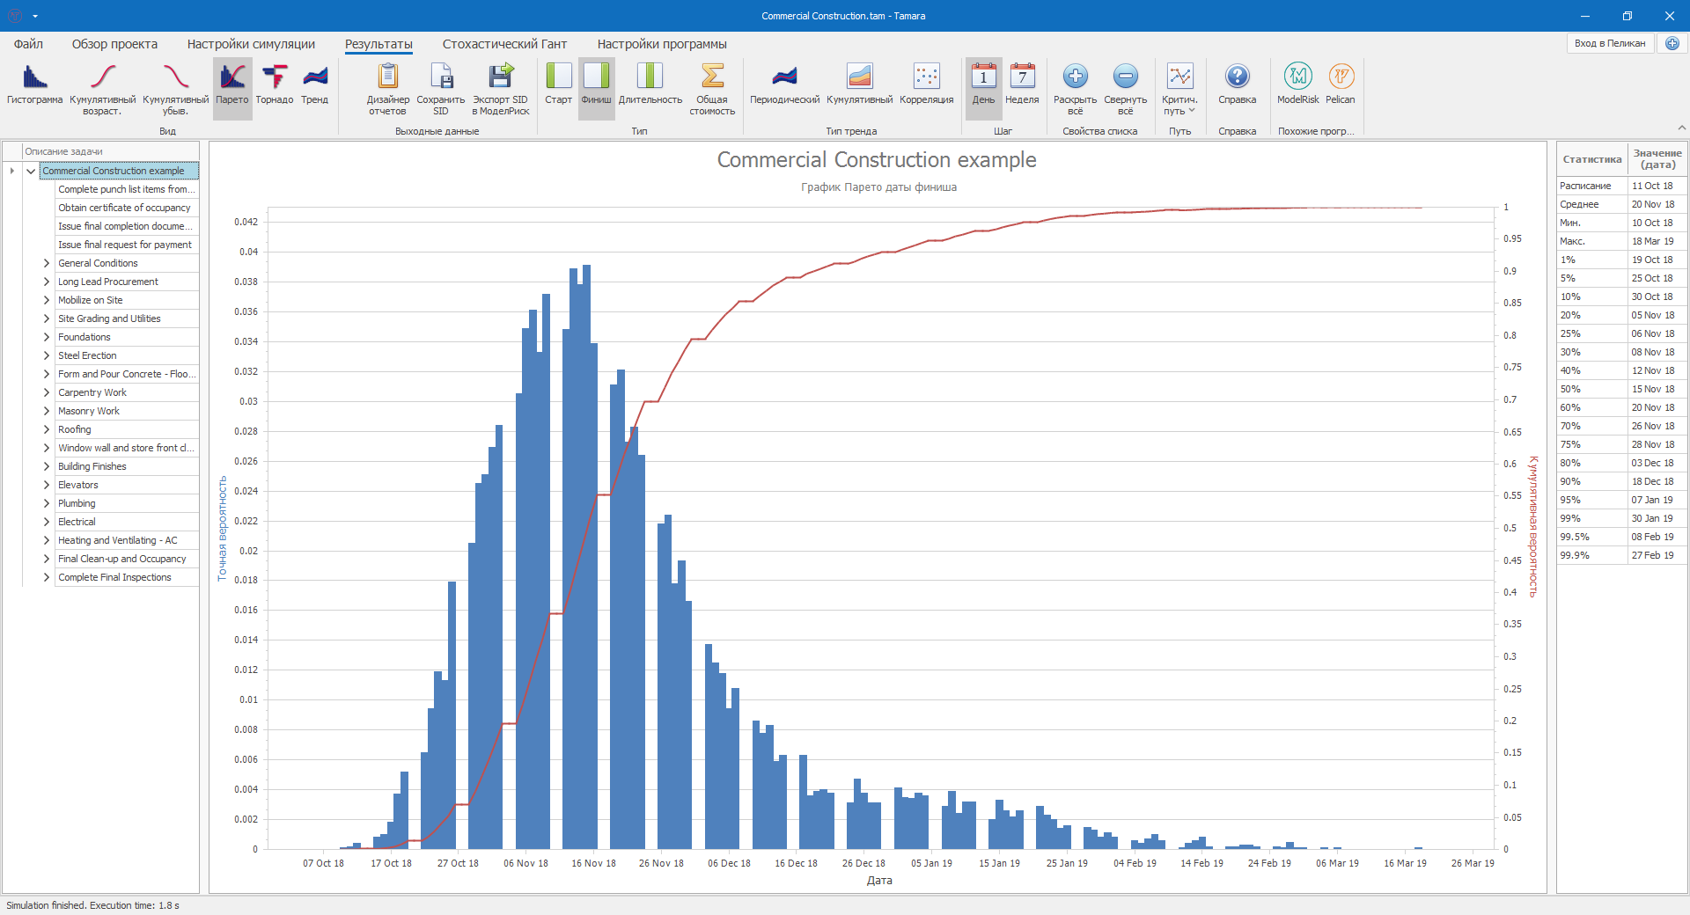This screenshot has height=915, width=1690.
Task: Open the Корреляция trend type
Action: [x=926, y=86]
